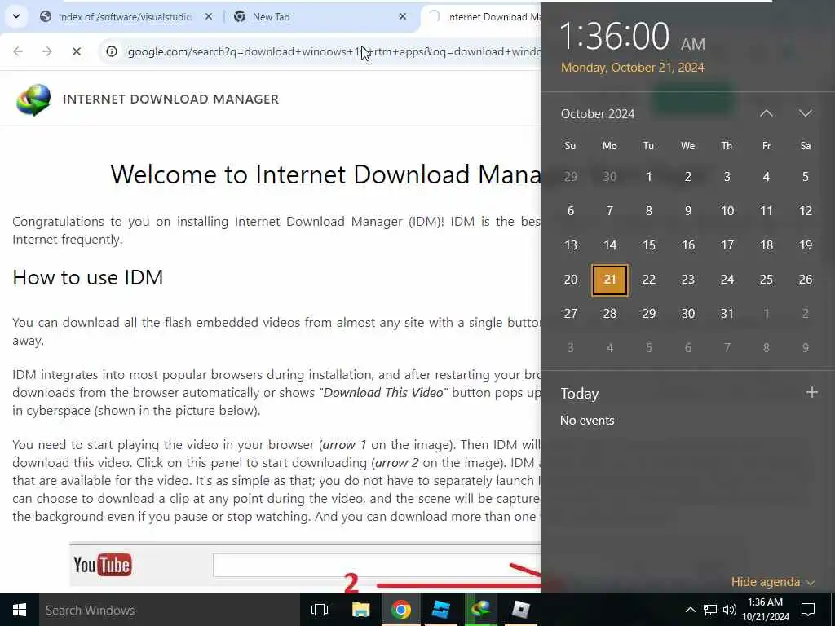This screenshot has width=835, height=626.
Task: Go forward in browser history
Action: pos(46,51)
